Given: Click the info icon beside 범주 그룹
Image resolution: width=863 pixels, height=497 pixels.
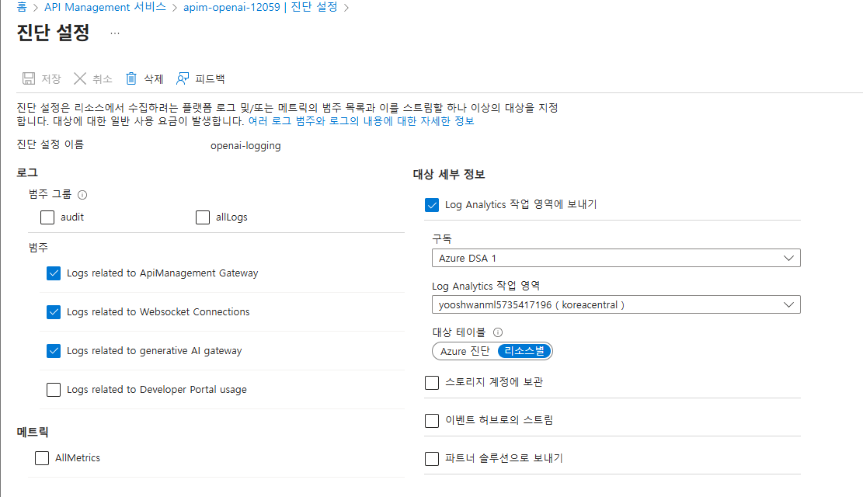Looking at the screenshot, I should coord(82,195).
